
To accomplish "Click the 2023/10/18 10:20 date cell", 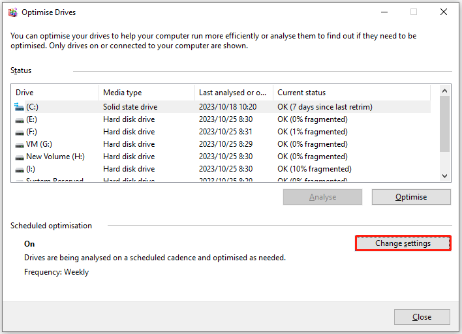I will (x=228, y=107).
